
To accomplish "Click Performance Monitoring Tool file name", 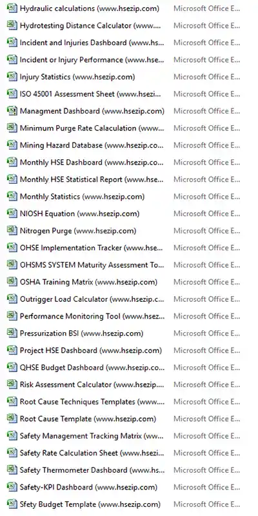I will 92,317.
